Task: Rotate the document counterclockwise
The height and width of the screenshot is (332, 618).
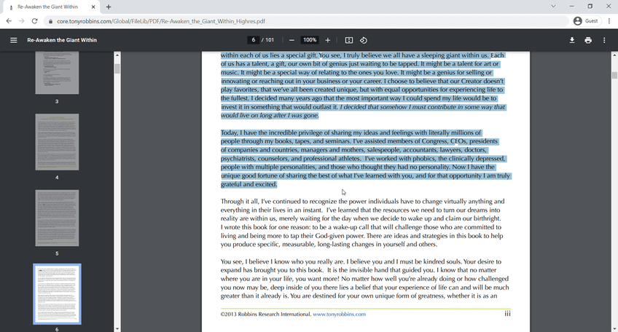Action: pyautogui.click(x=364, y=40)
